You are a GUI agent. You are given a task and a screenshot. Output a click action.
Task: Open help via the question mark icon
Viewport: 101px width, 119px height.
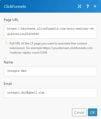point(88,6)
